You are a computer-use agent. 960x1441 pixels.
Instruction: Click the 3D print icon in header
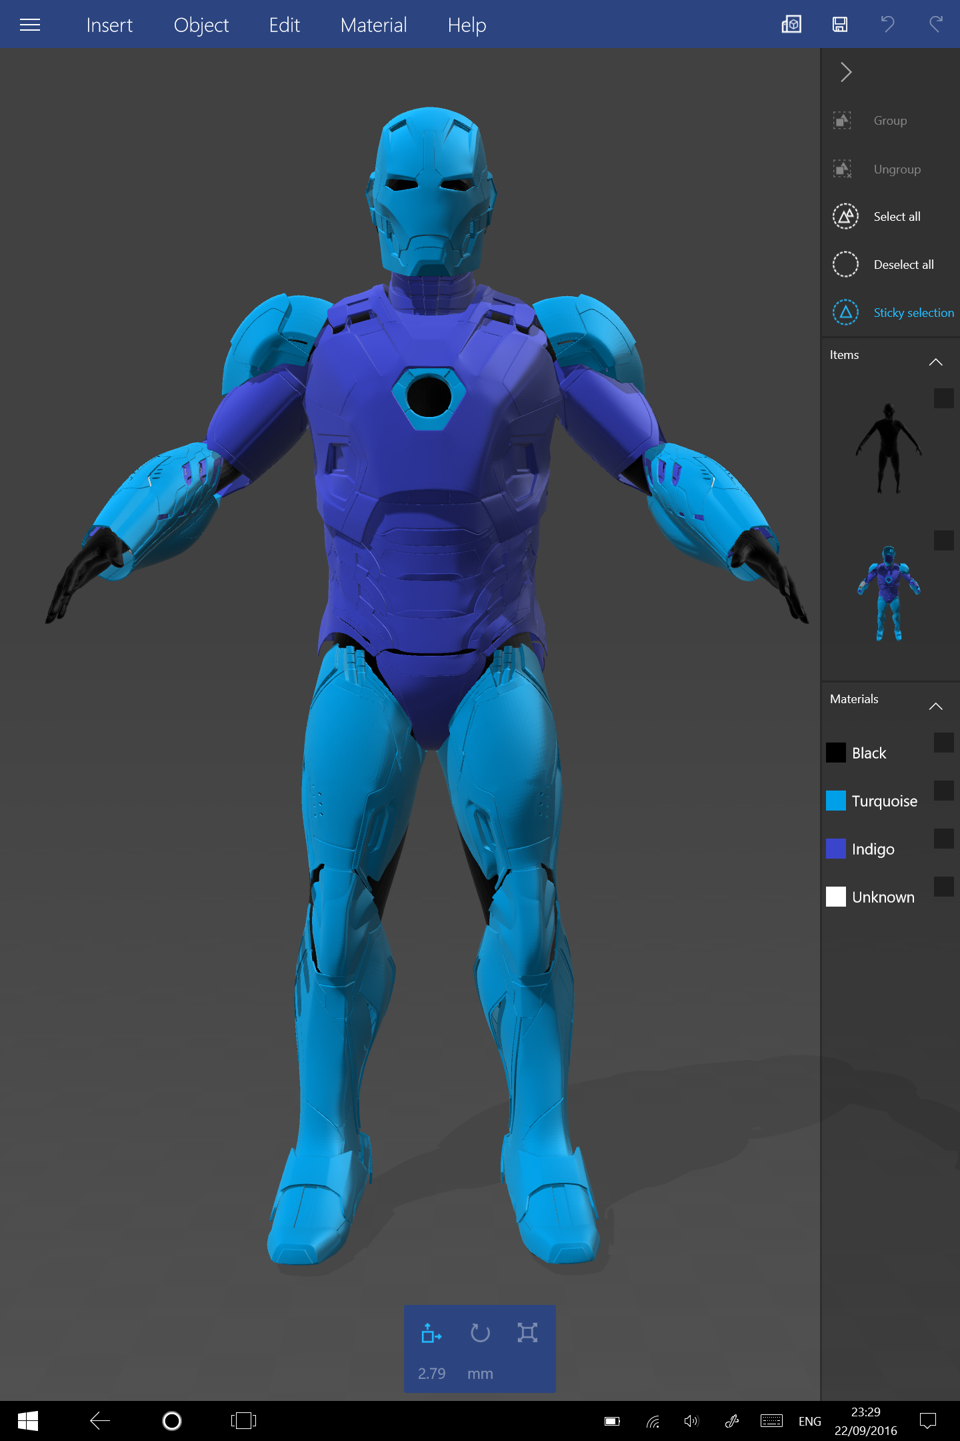click(791, 25)
